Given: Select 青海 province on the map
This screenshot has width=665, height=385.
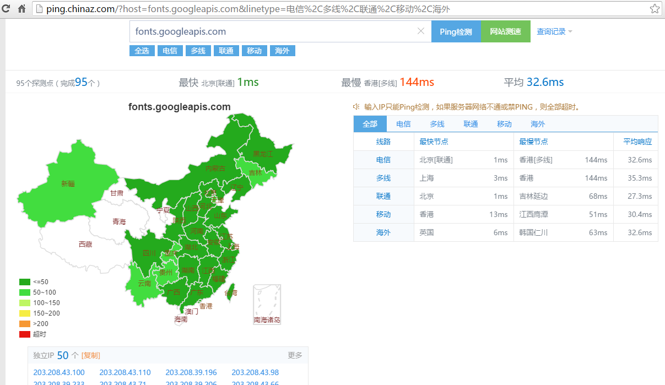Looking at the screenshot, I should click(x=119, y=221).
